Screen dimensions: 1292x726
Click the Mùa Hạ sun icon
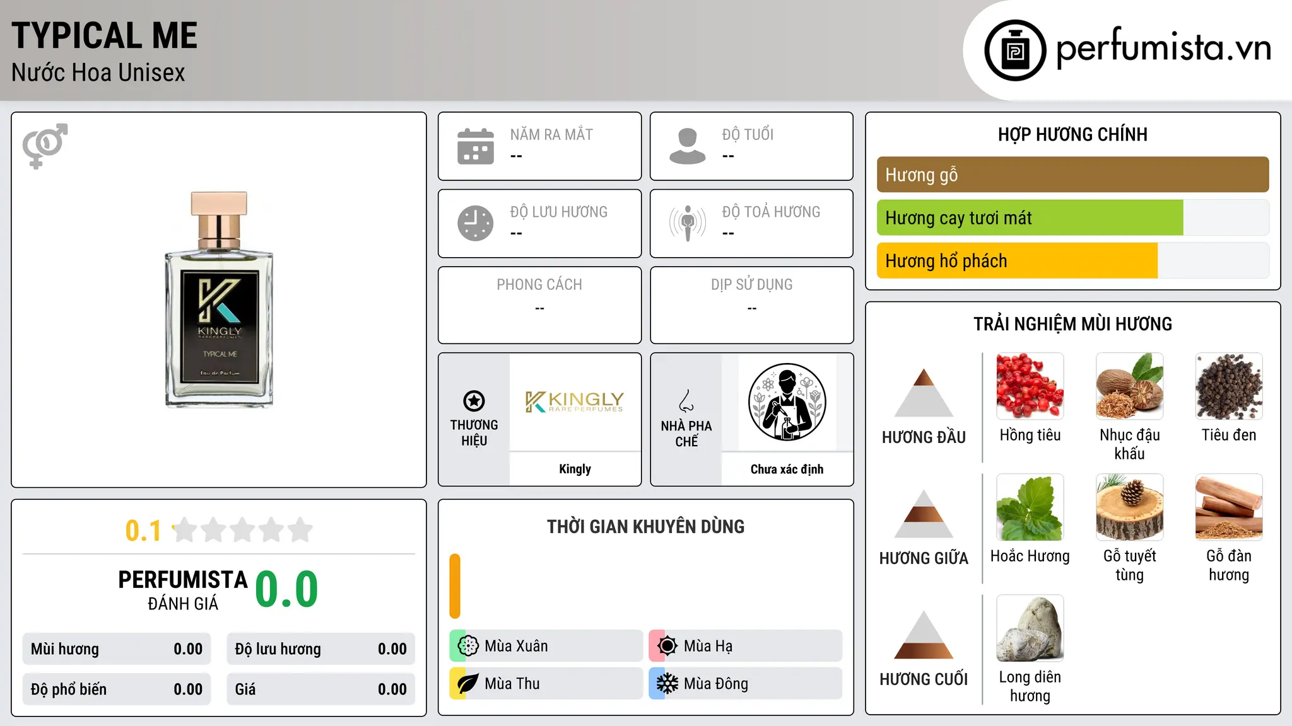click(667, 646)
